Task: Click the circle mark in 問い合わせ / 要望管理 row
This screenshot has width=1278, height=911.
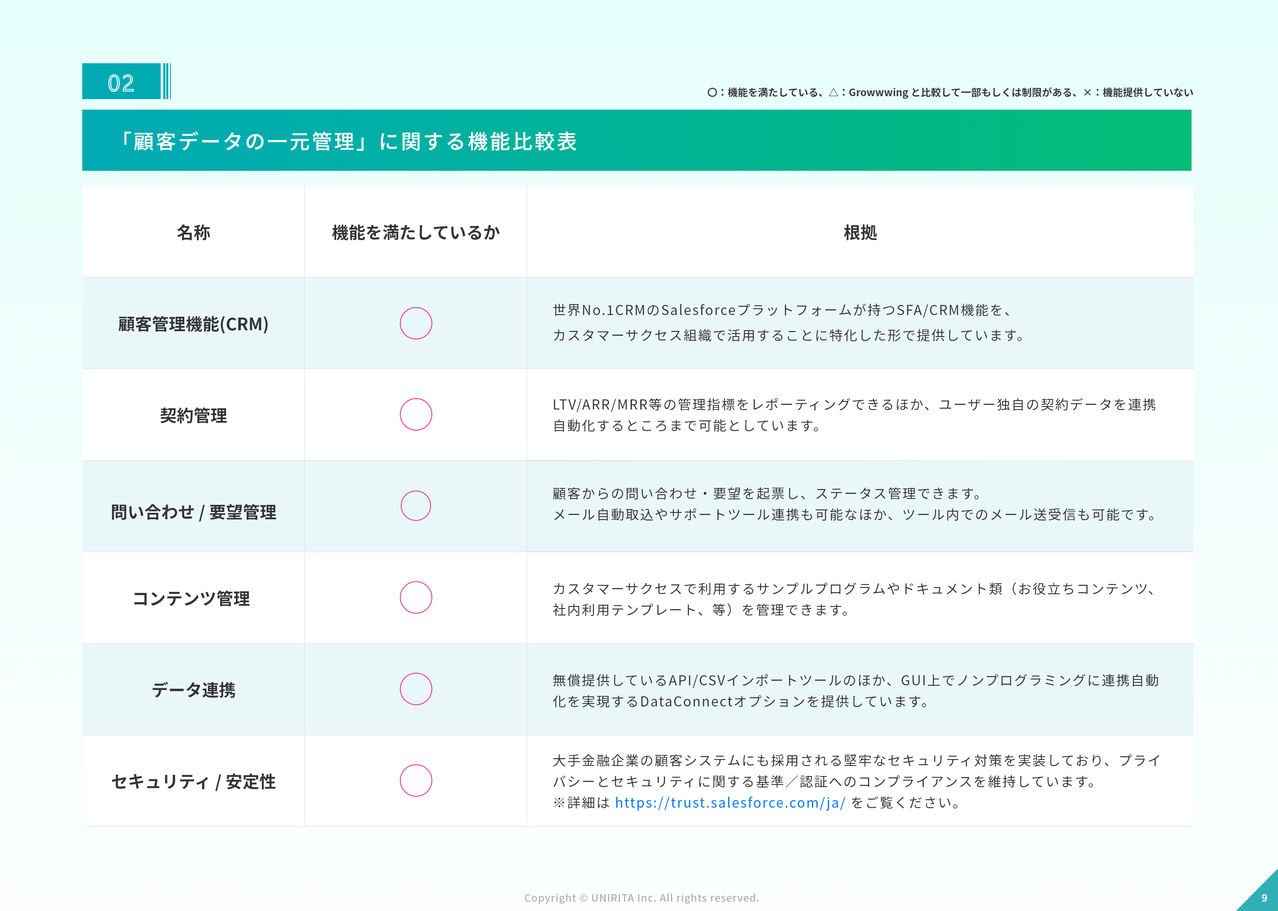Action: click(416, 506)
